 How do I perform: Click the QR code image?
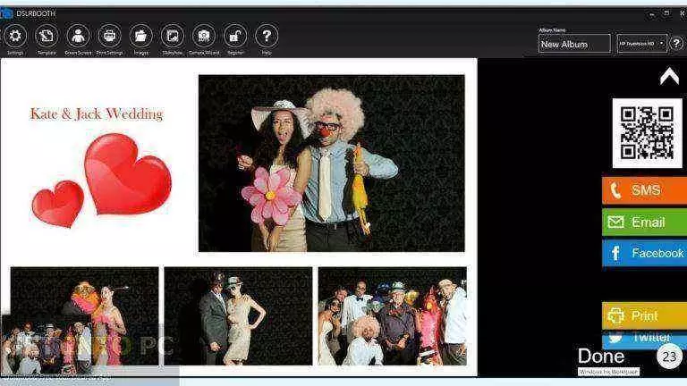[646, 133]
